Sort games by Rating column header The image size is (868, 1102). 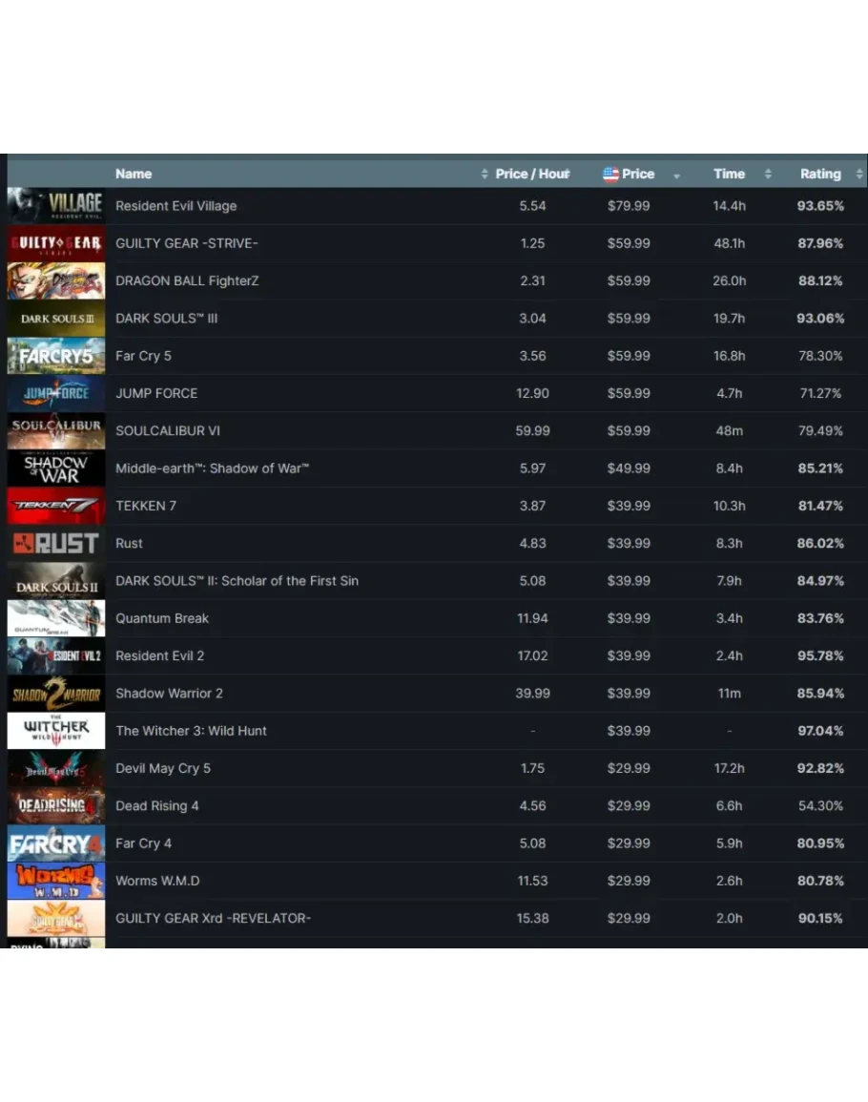[x=820, y=174]
